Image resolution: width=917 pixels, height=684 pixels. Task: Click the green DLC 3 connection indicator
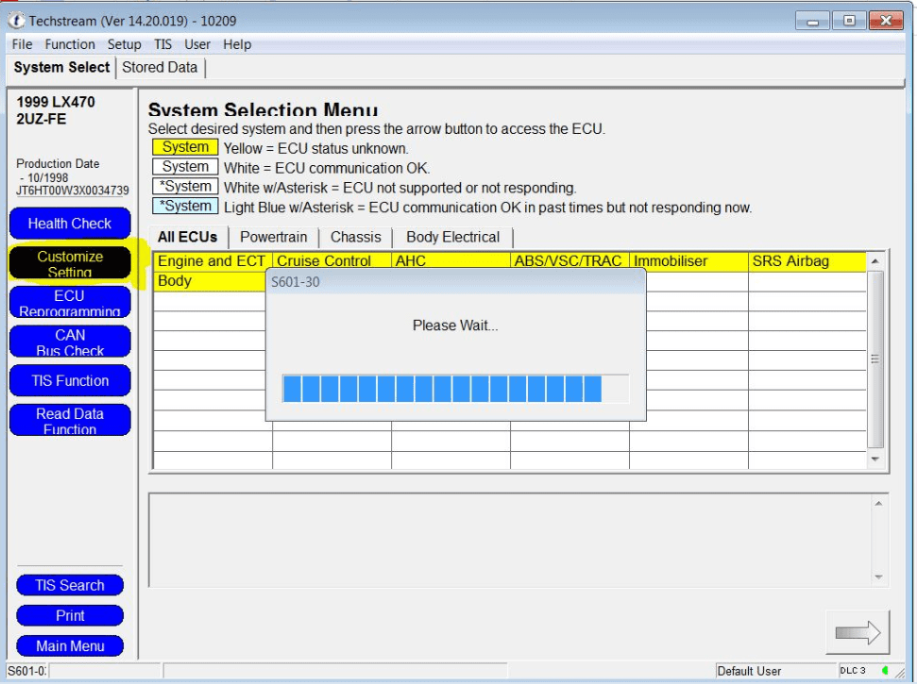(886, 671)
